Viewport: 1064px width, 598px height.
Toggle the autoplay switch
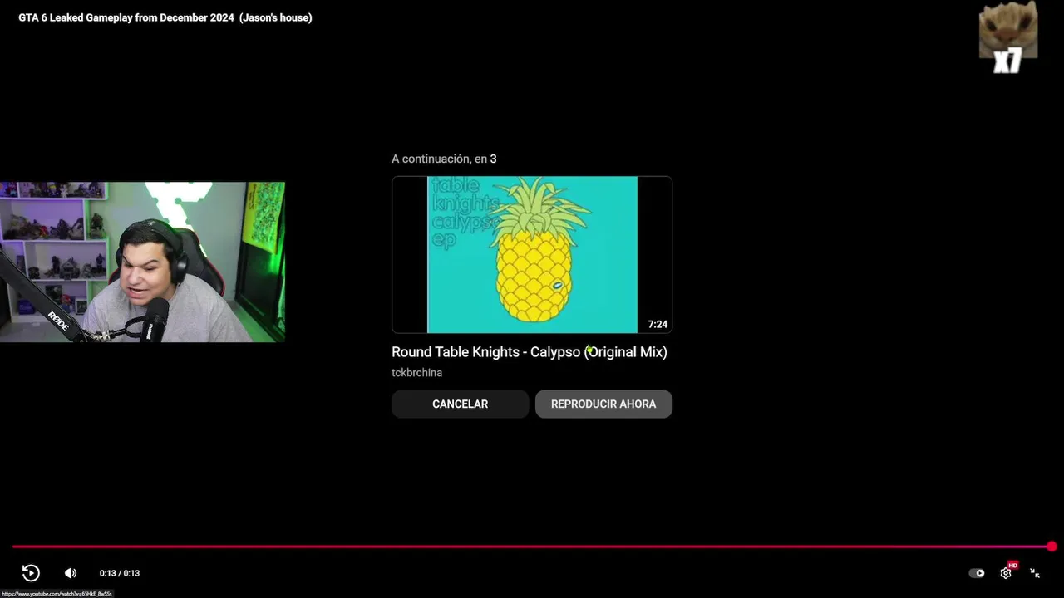pos(977,572)
